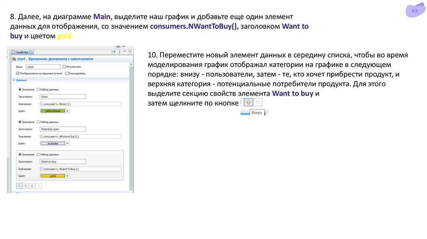The height and width of the screenshot is (239, 427).
Task: Toggle static/dynamic switch beside consumers.NUser()
Action: coord(41,104)
